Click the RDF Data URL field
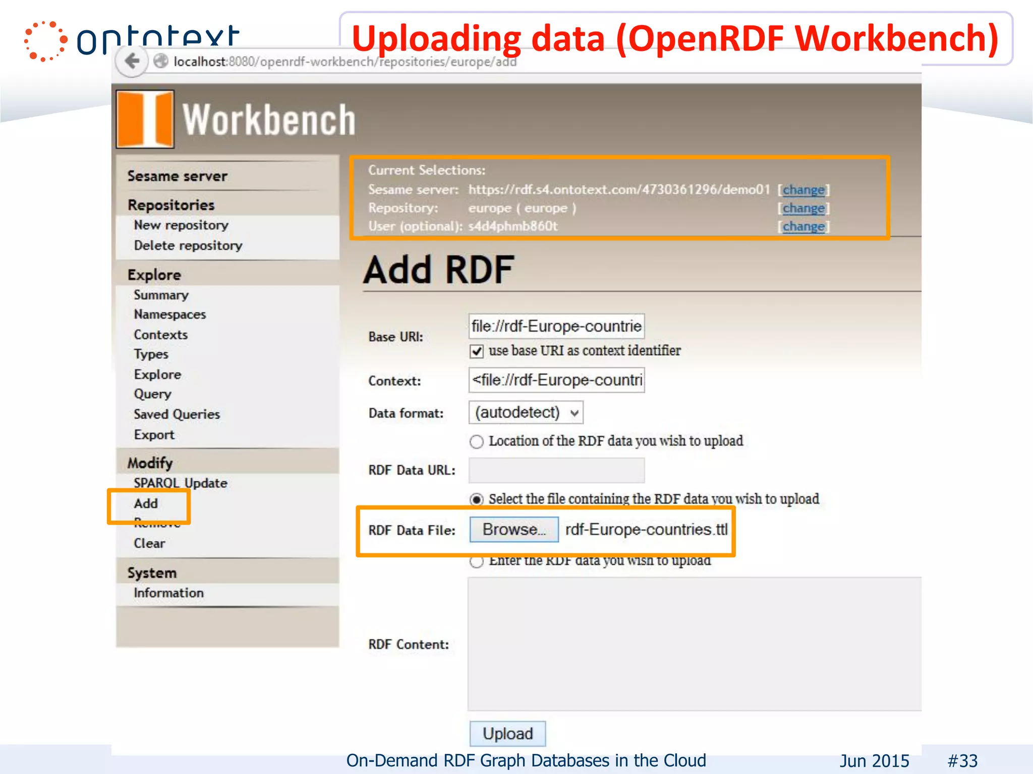Screen dimensions: 1033x774 pos(556,471)
